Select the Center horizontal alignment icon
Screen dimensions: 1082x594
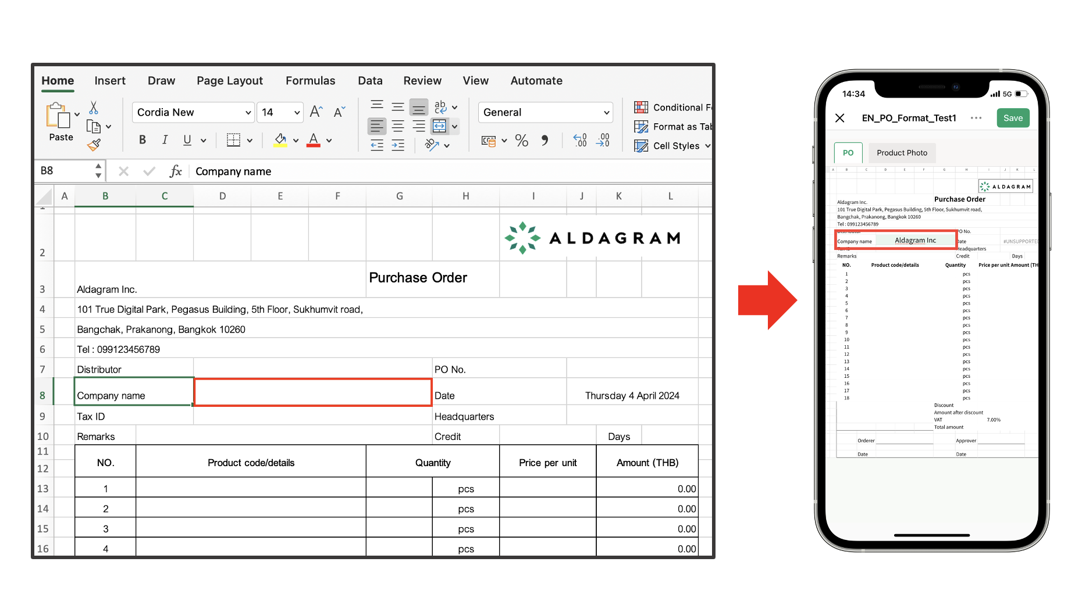point(398,126)
